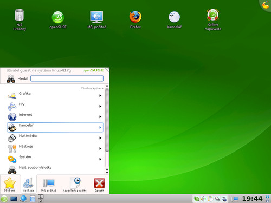The height and width of the screenshot is (203, 271).
Task: Switch to virtual desktop 1
Action: (x=41, y=197)
